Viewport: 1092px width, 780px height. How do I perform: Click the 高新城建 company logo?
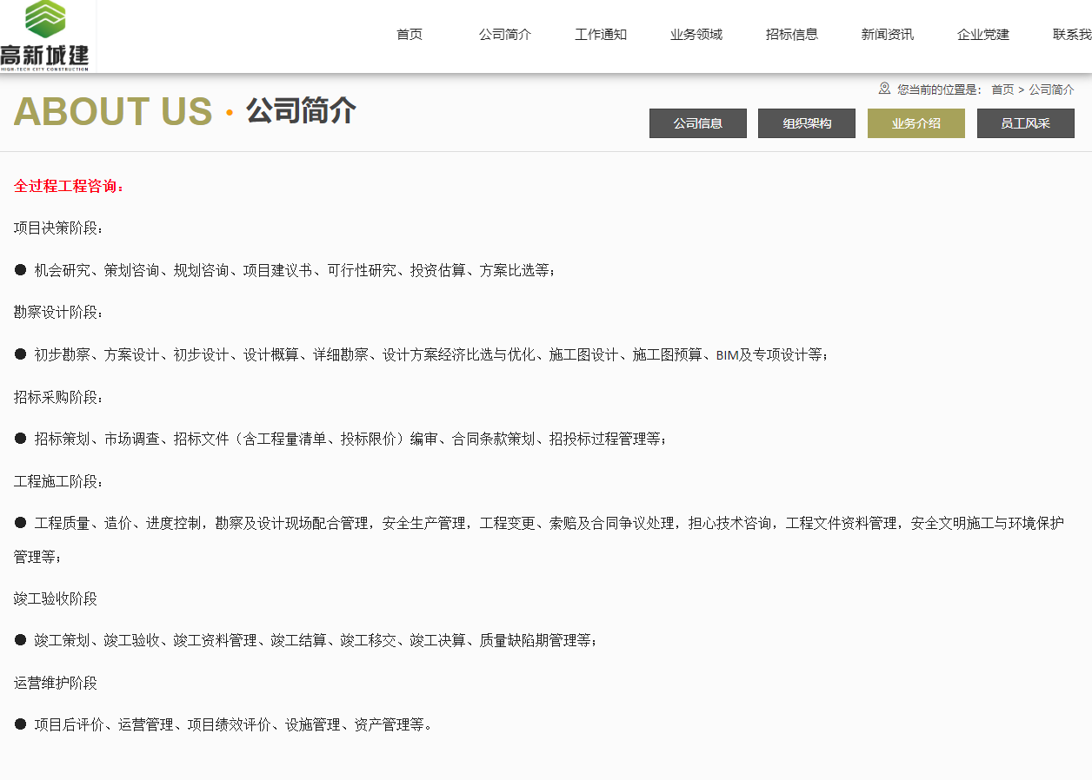point(45,36)
